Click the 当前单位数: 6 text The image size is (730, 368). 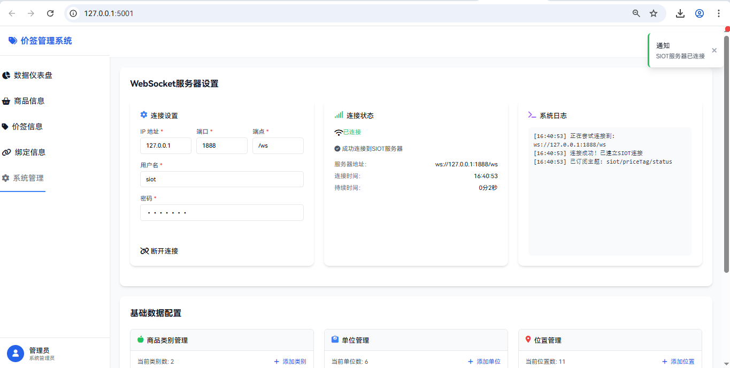click(350, 362)
